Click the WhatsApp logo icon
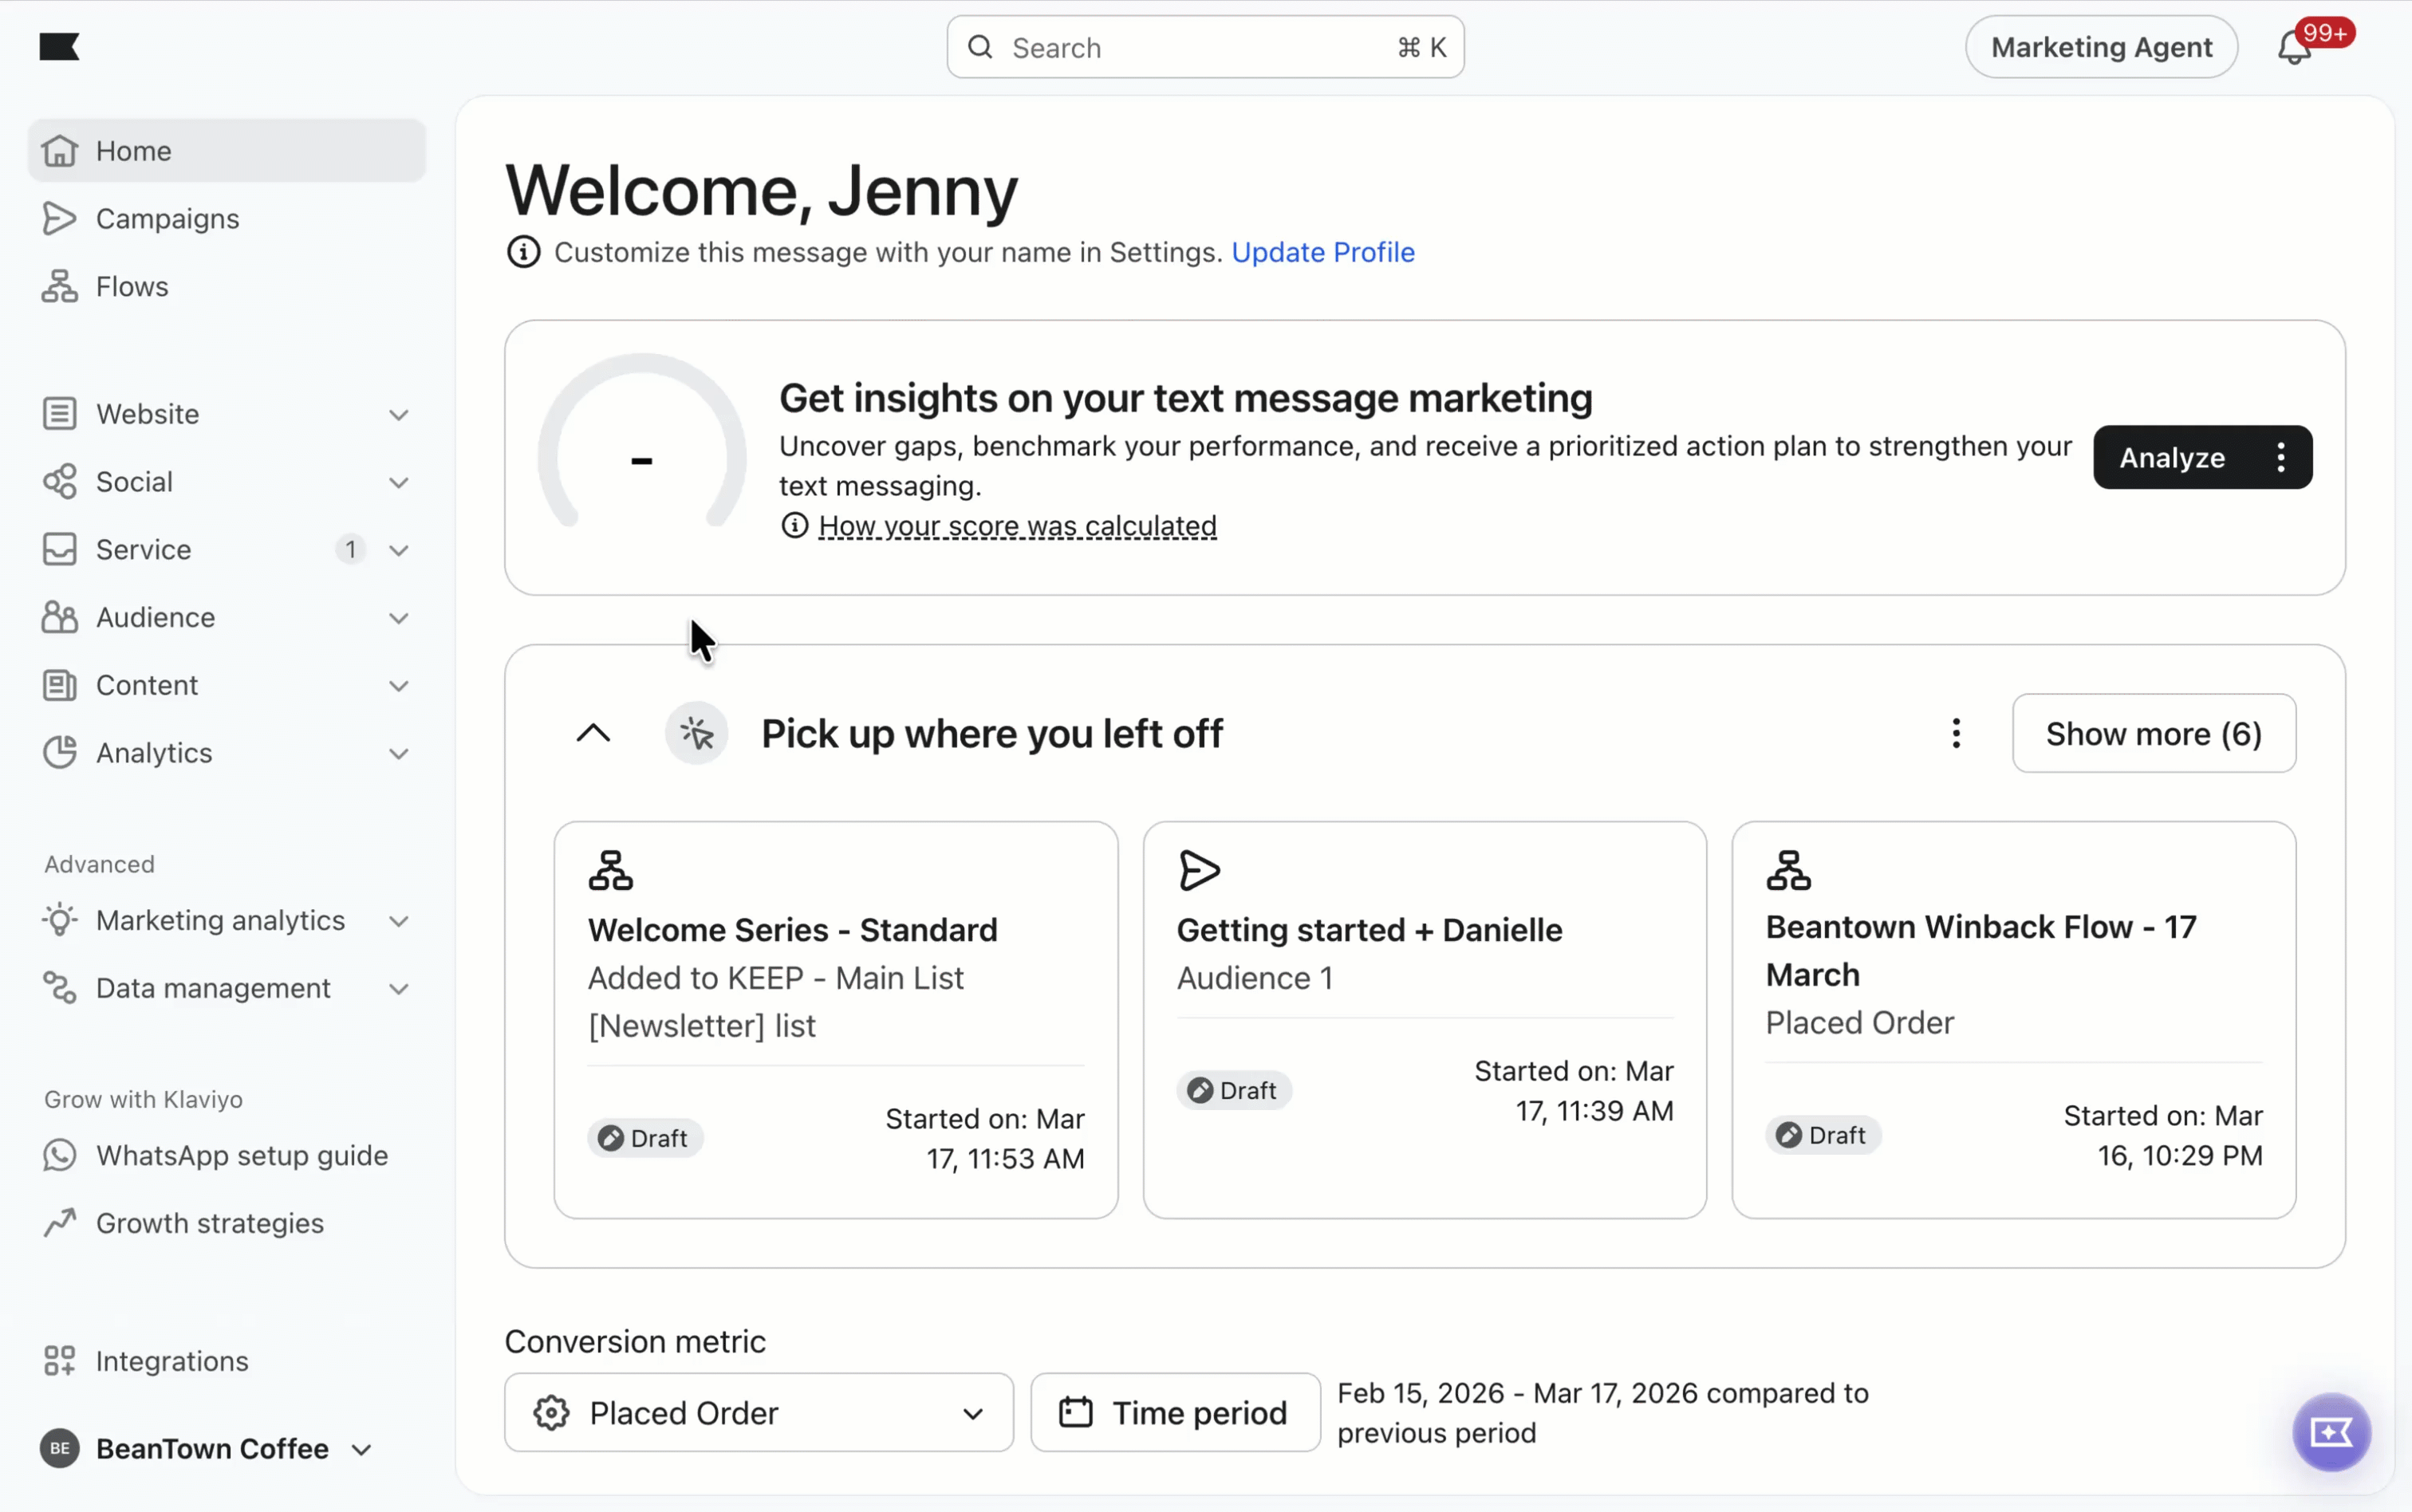 tap(60, 1155)
